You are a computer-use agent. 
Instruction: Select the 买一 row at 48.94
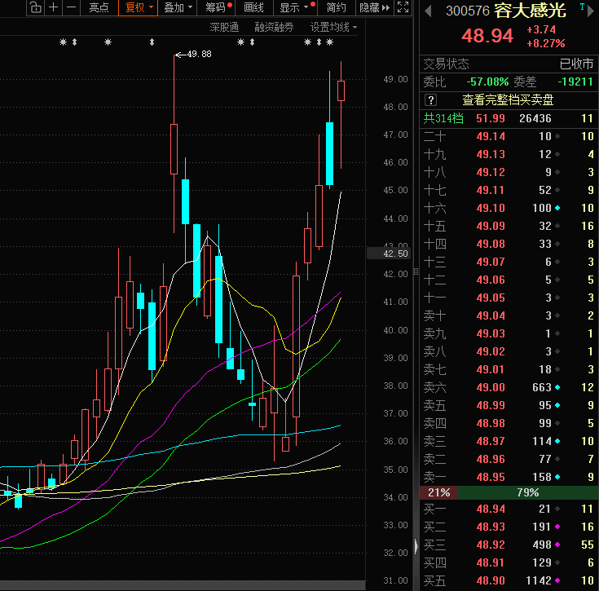point(509,509)
